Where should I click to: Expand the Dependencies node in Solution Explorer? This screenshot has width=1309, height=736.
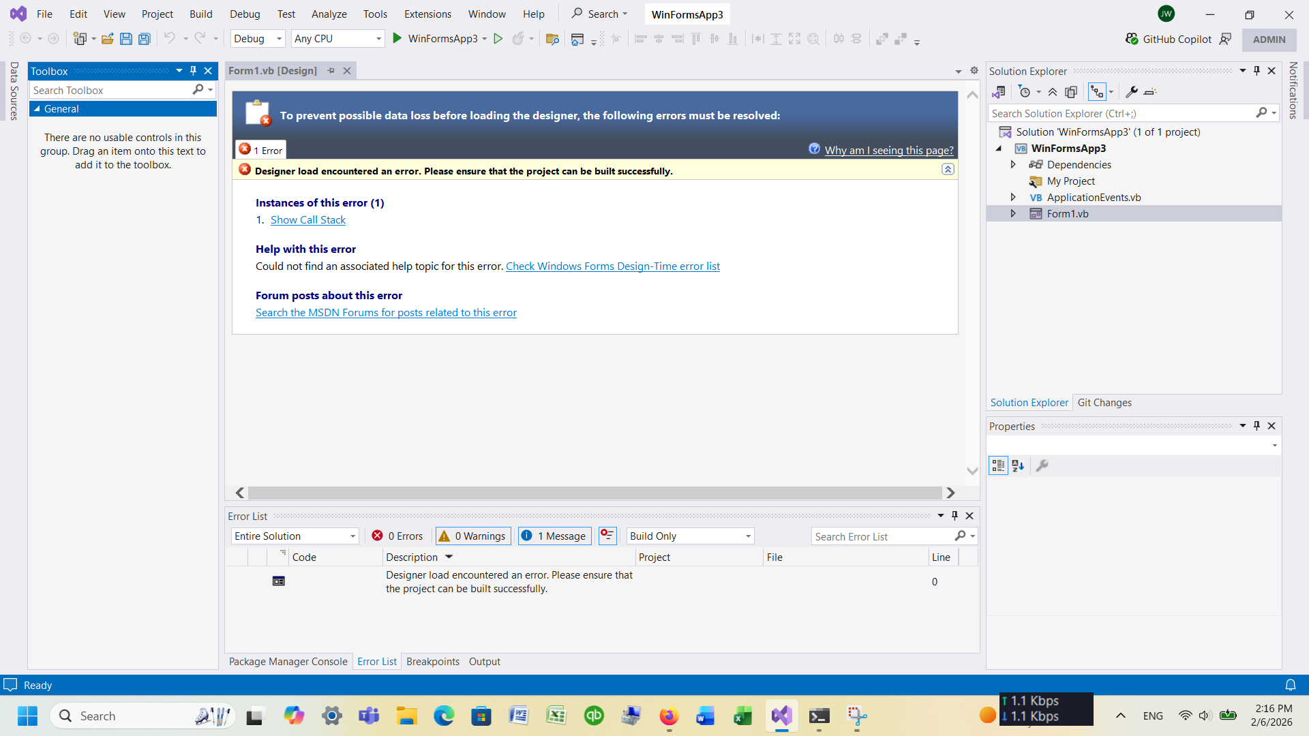(1013, 165)
